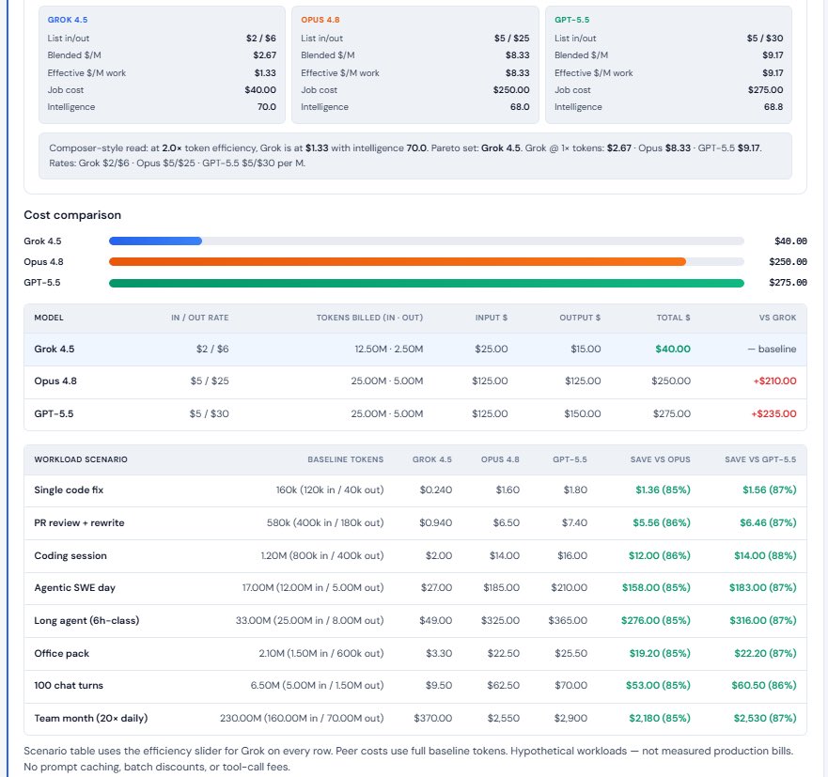Click Grok Effective $/M work value $1.33
The image size is (828, 777).
tap(265, 73)
